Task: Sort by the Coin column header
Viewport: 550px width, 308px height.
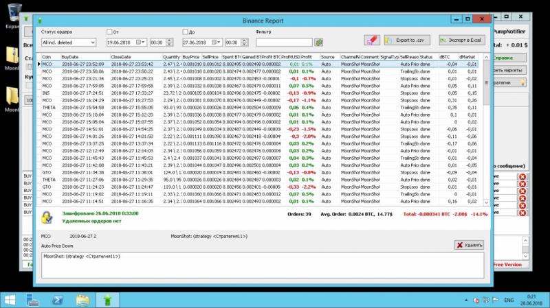Action: coord(50,57)
